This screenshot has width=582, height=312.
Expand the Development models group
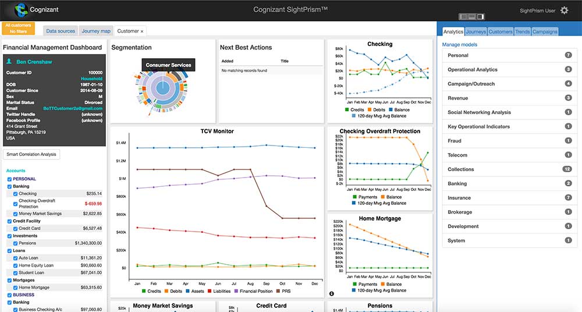tap(509, 226)
